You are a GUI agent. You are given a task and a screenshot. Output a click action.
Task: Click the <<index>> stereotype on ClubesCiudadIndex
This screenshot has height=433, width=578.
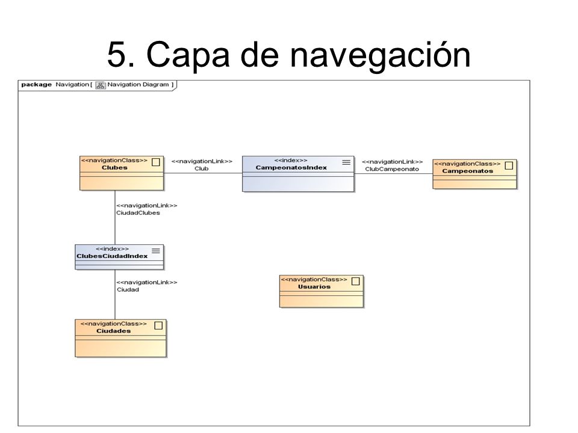(112, 249)
